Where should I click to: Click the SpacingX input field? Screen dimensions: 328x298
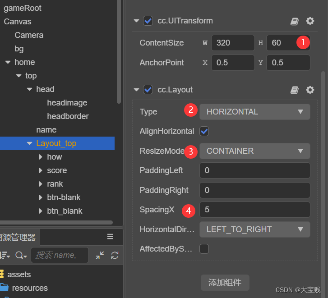[x=254, y=210]
